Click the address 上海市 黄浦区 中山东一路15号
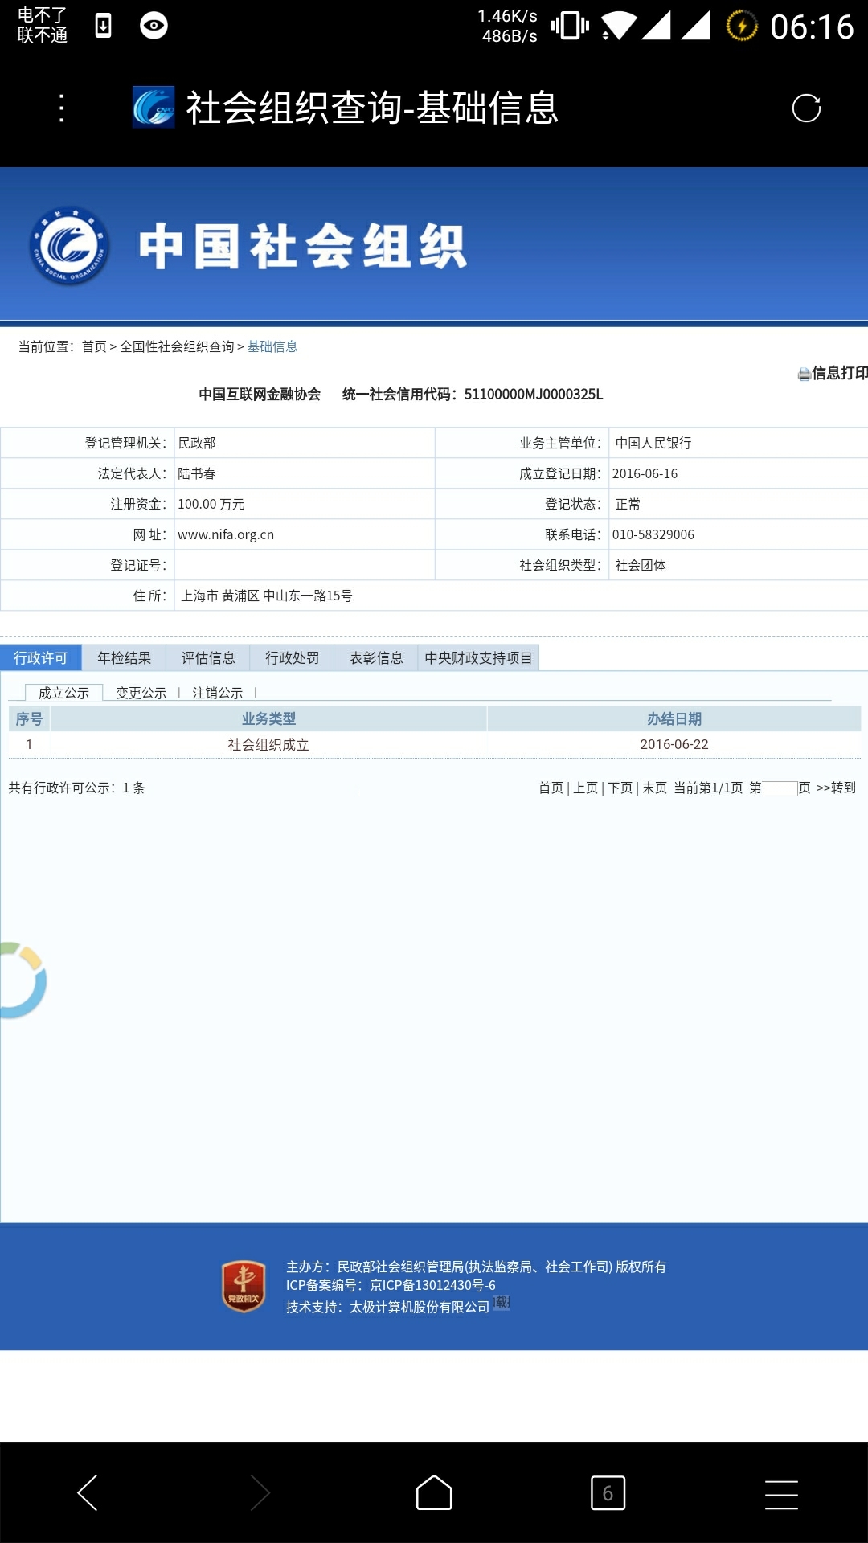This screenshot has width=868, height=1543. pos(267,596)
